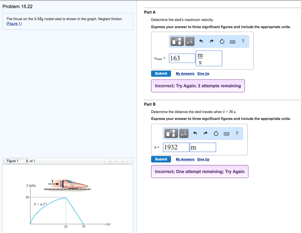Open the keyboard shortcuts icon in Part A

(x=232, y=41)
